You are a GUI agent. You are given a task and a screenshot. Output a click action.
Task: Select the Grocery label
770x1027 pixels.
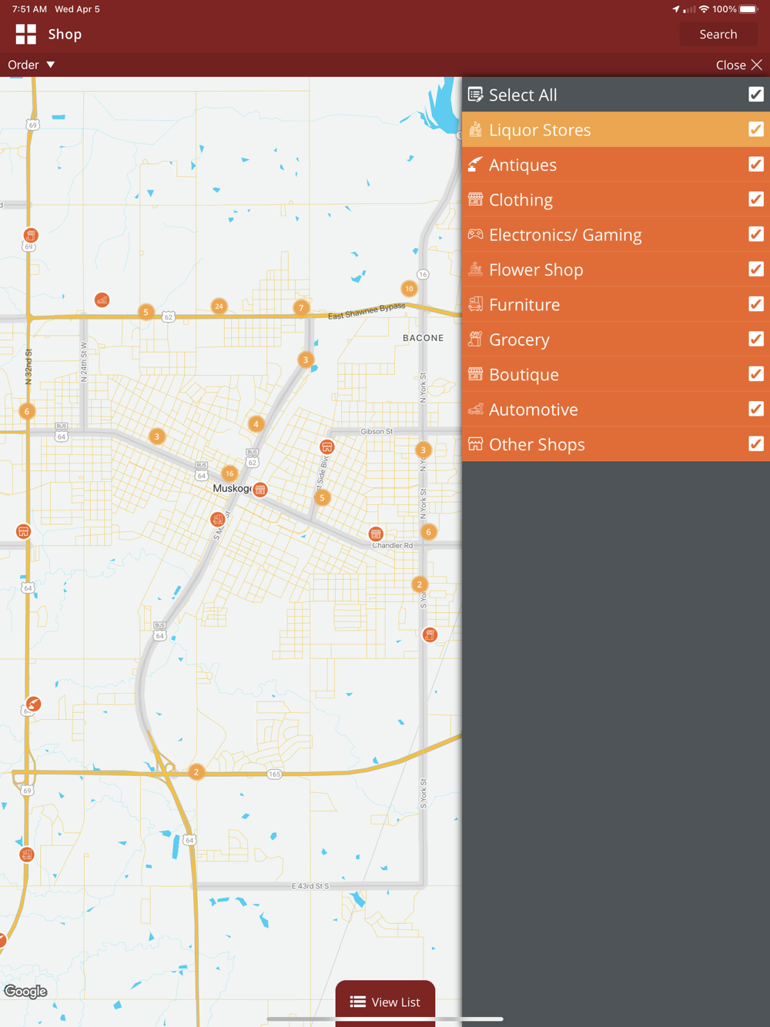click(x=519, y=340)
